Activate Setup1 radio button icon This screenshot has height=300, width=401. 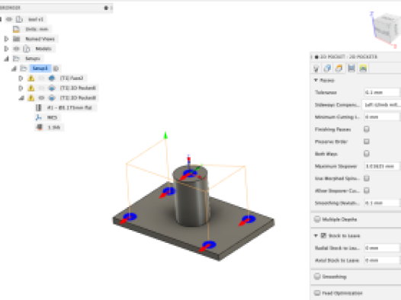coord(56,69)
